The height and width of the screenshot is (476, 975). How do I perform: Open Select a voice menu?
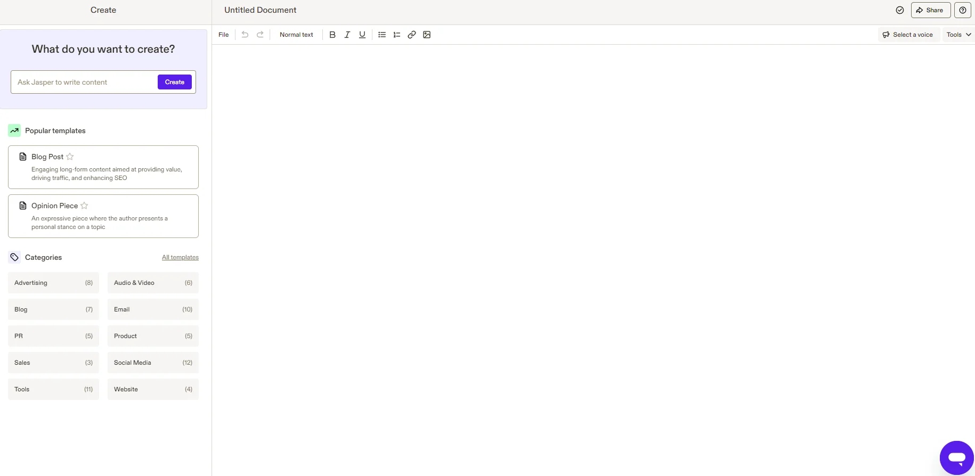pos(908,35)
